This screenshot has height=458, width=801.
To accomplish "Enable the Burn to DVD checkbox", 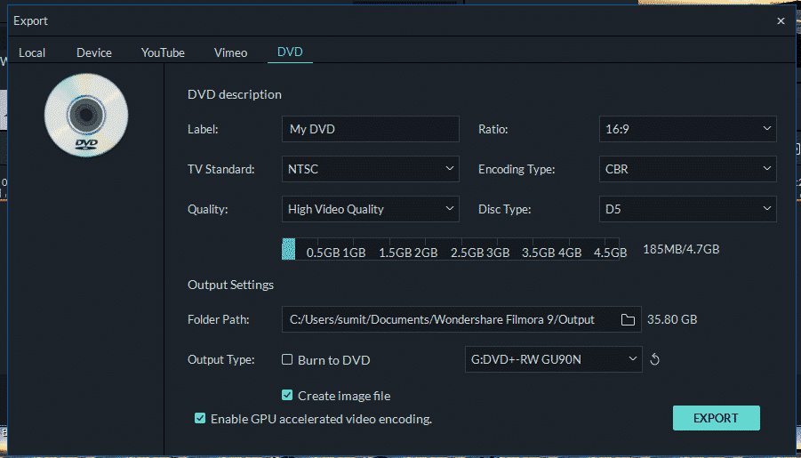I will coord(287,360).
